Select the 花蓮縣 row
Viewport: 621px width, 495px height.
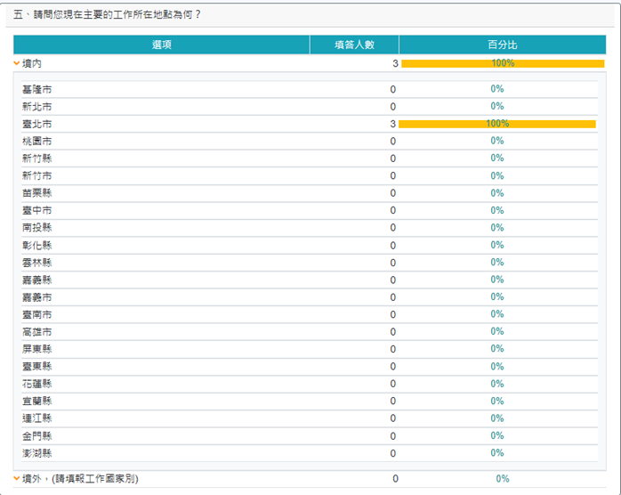37,384
